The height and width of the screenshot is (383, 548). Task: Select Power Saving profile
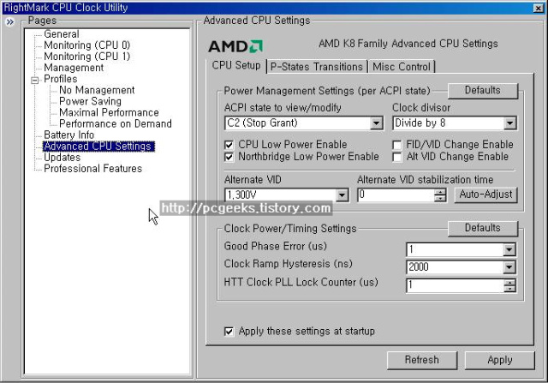[90, 101]
